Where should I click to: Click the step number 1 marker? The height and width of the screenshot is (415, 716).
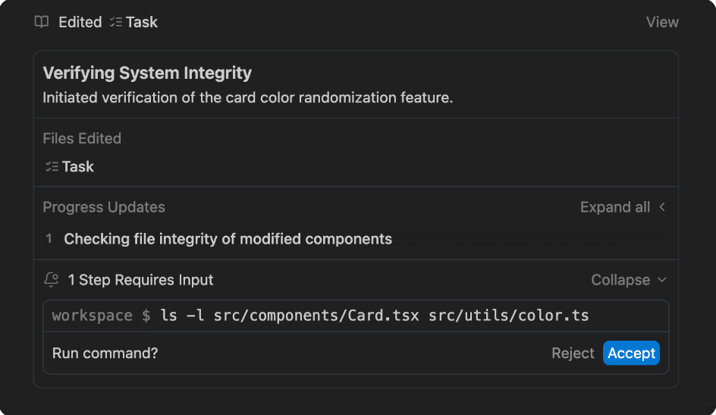click(x=49, y=239)
